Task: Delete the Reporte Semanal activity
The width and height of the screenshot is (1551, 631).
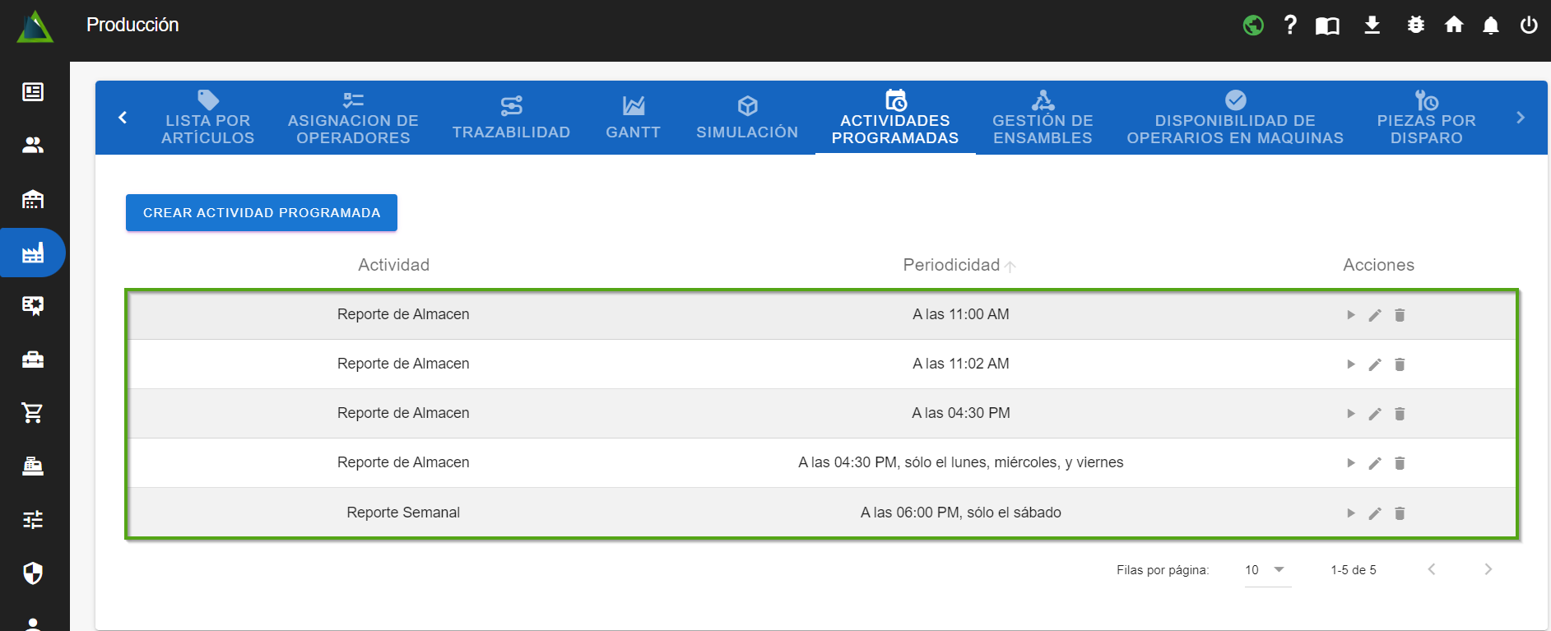Action: (x=1400, y=513)
